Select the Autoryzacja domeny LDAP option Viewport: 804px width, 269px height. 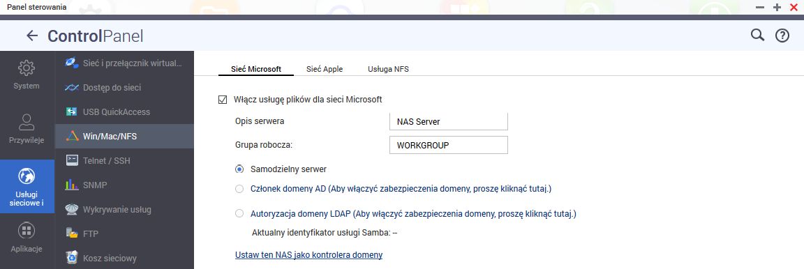click(x=239, y=214)
